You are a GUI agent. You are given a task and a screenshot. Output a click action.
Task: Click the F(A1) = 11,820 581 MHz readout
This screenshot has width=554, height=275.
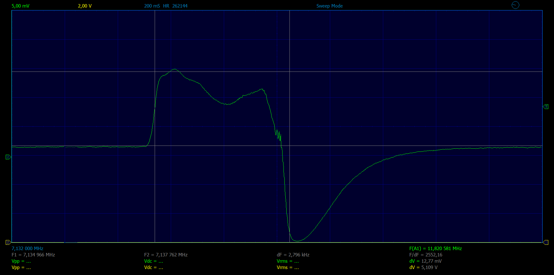coord(436,249)
